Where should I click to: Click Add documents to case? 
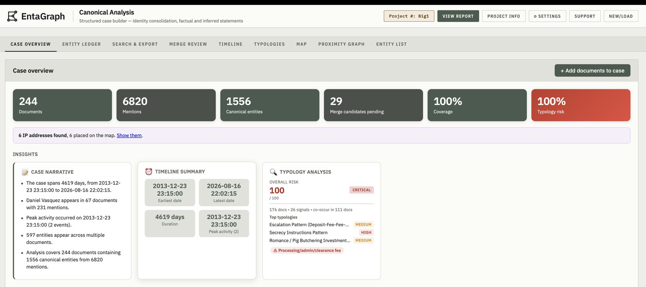coord(592,70)
